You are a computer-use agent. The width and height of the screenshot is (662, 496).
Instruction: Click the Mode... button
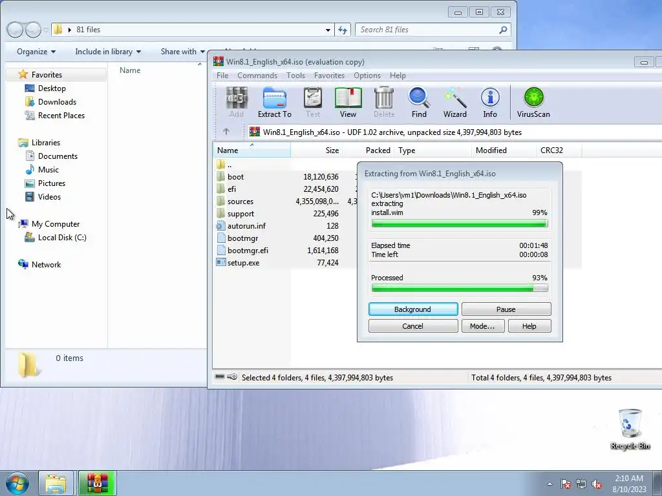482,326
